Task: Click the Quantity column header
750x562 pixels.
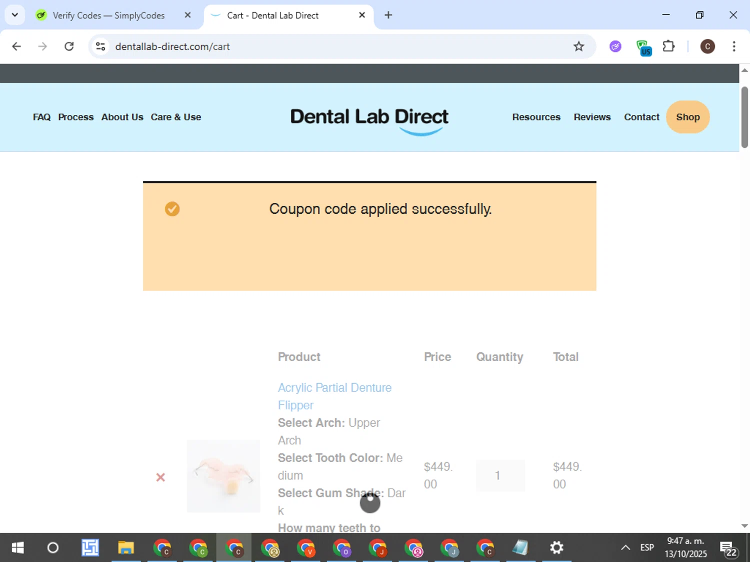Action: point(499,357)
